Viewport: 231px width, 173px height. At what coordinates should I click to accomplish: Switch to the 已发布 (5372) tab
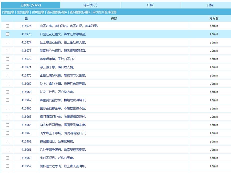[x=31, y=5]
